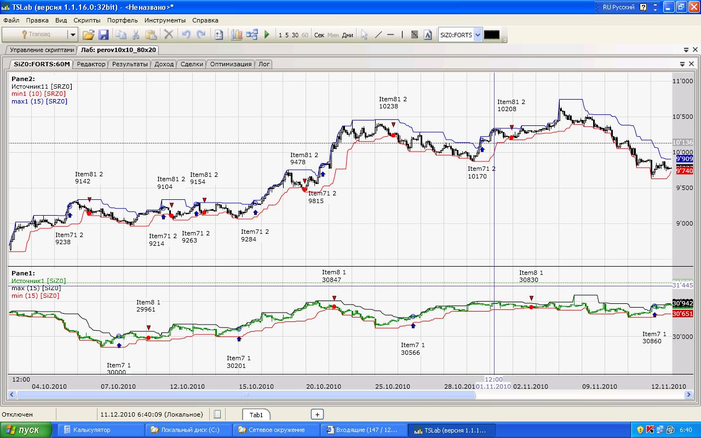Open the Инструменты menu

166,20
